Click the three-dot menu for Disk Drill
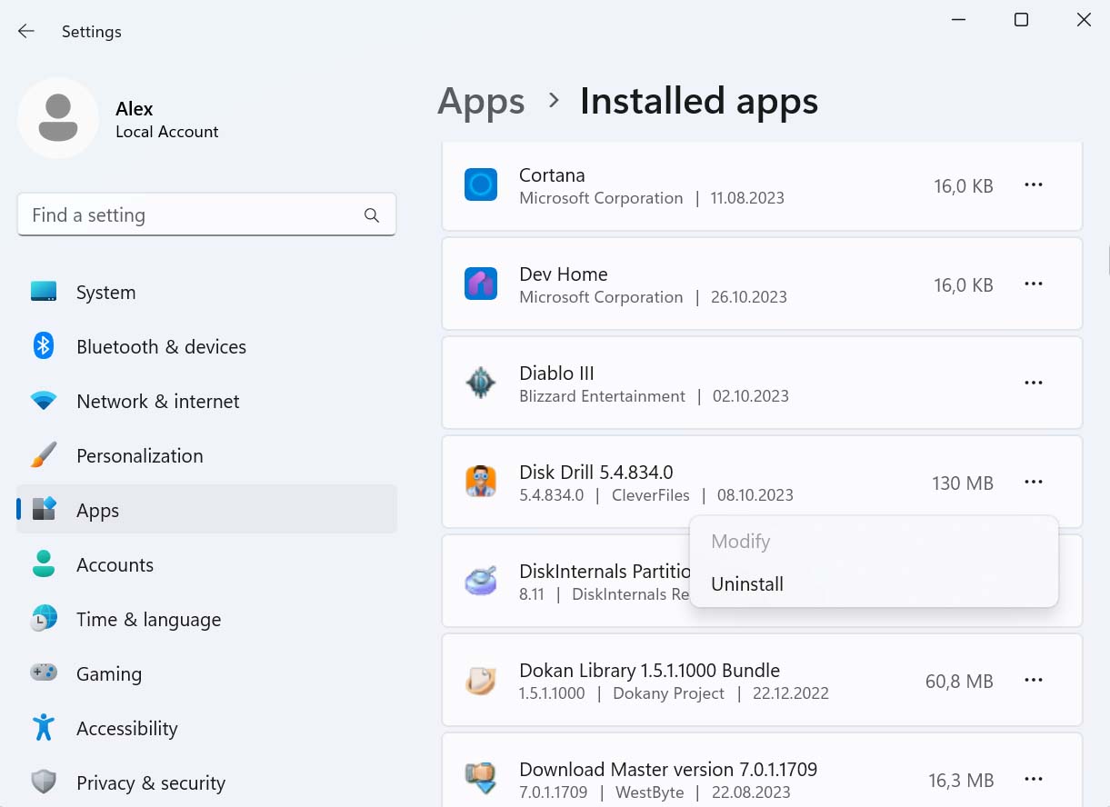Image resolution: width=1110 pixels, height=807 pixels. (x=1034, y=482)
